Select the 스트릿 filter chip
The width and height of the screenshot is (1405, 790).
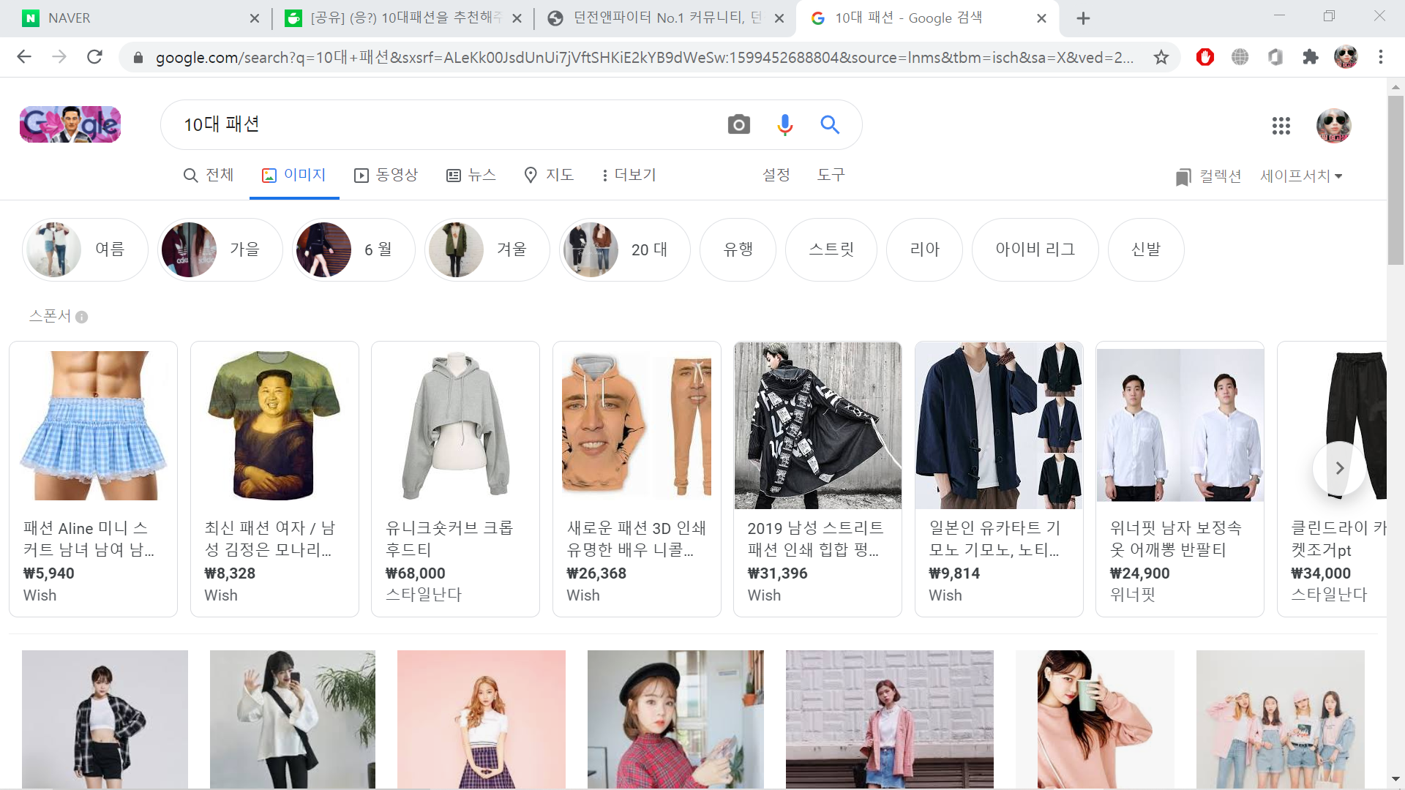tap(831, 249)
